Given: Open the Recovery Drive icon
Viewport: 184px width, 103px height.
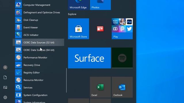Looking at the screenshot, I should coord(18,65).
